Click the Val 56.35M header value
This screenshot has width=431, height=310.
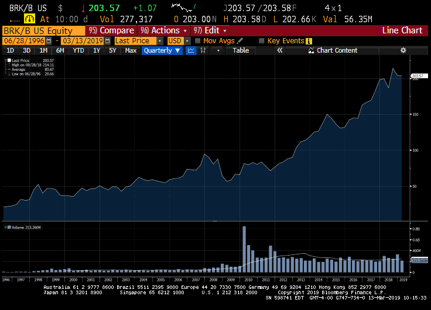tap(347, 19)
